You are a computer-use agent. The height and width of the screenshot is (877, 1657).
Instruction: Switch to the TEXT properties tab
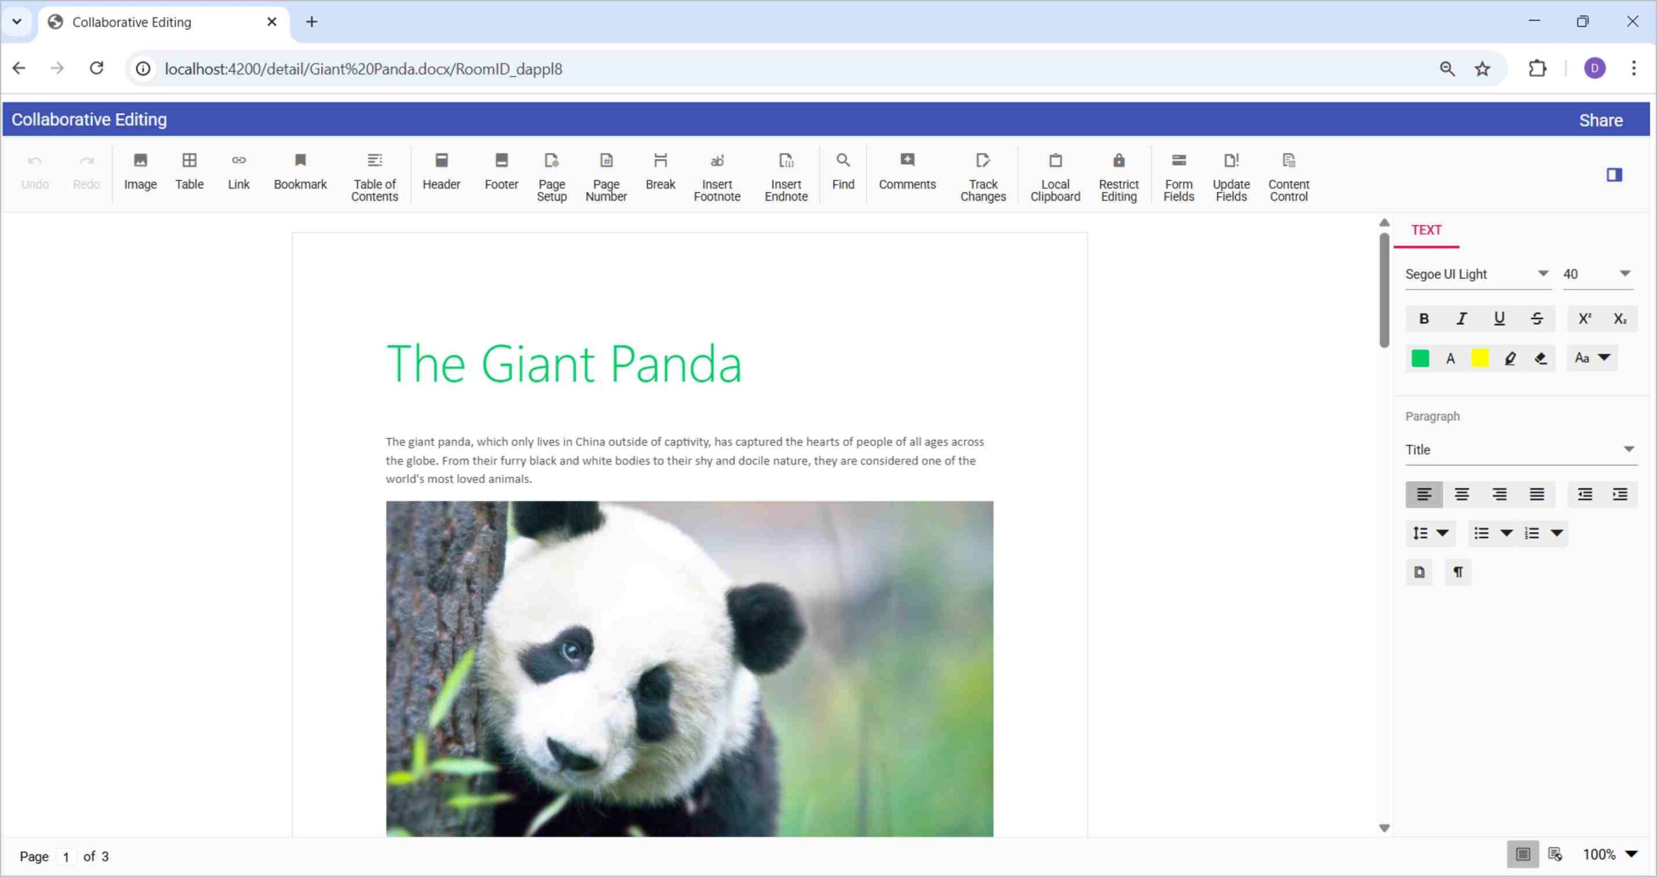(x=1427, y=230)
